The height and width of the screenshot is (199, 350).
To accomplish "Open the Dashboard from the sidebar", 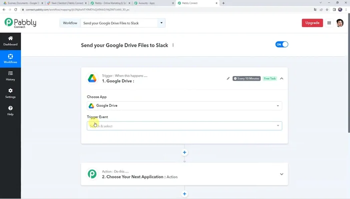I will (x=11, y=41).
